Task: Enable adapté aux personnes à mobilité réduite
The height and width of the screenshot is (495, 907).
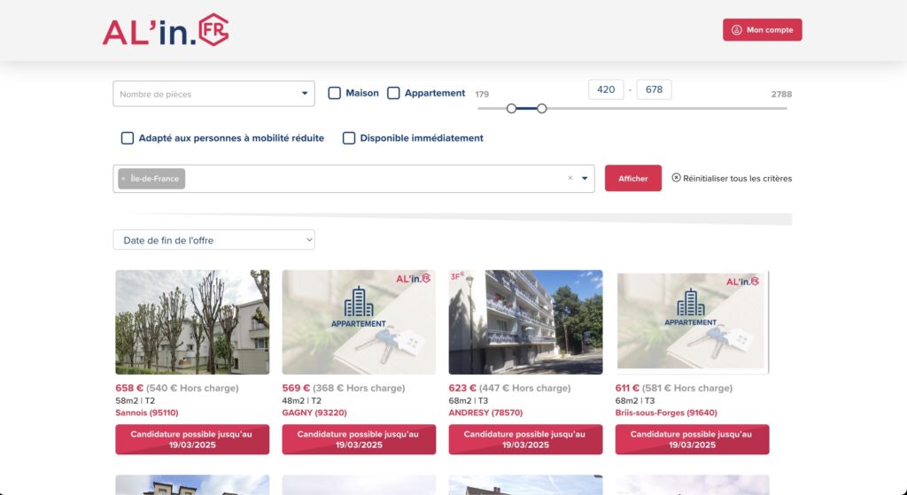Action: (128, 138)
